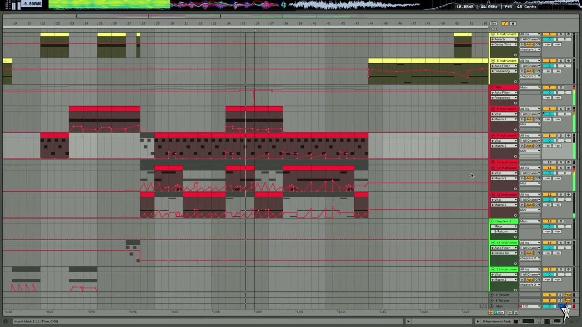The image size is (582, 327).
Task: Solo track 8 with S button
Action: click(x=561, y=109)
